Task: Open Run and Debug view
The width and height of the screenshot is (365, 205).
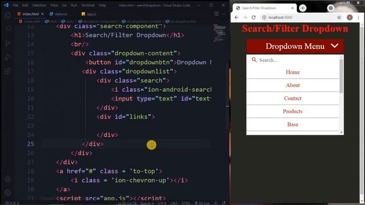Action: [x=7, y=57]
